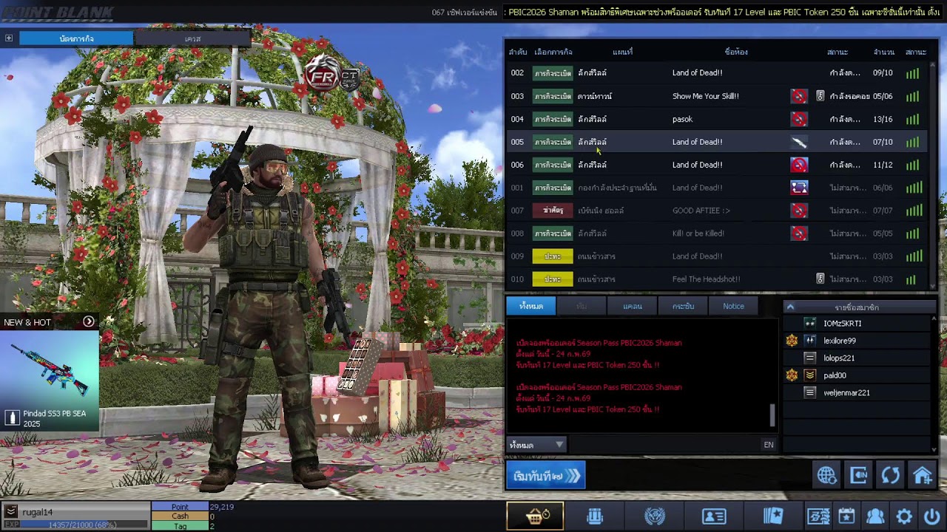Expand the NEW & HOT arrow

coord(89,321)
